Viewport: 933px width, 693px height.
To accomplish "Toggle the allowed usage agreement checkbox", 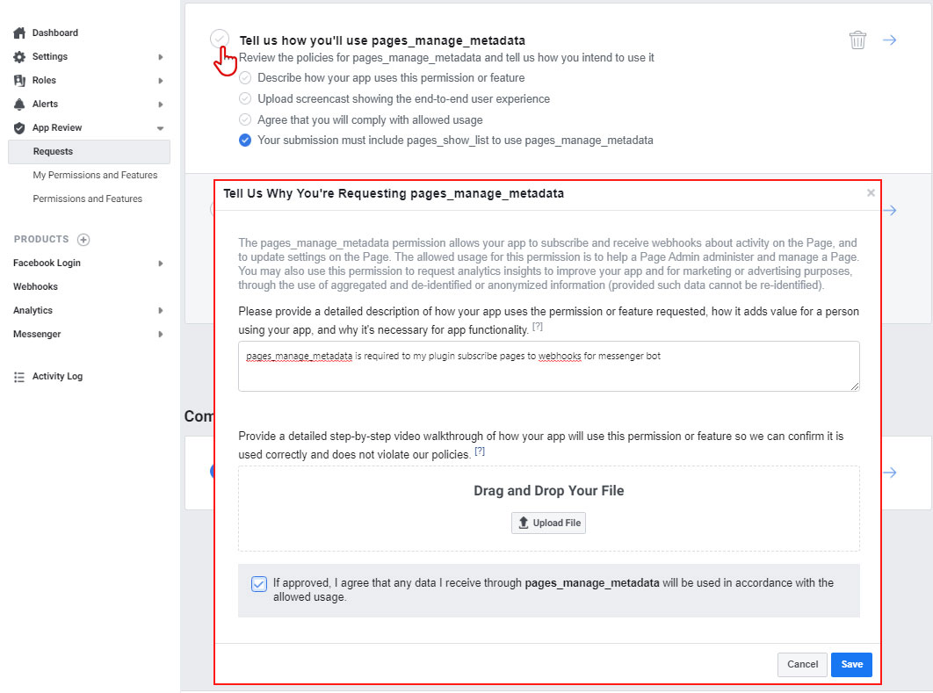I will tap(259, 583).
